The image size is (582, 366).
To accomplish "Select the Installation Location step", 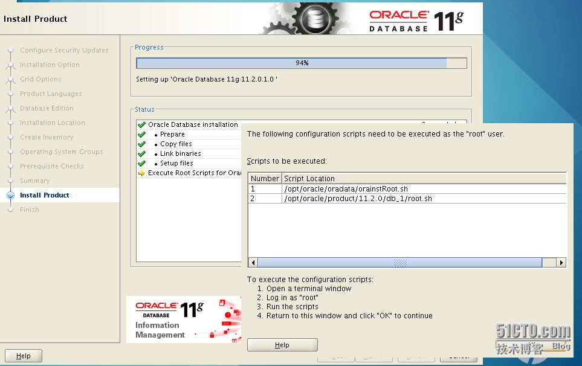I will [x=53, y=123].
